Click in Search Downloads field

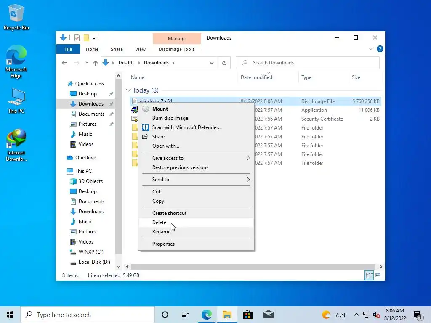tap(308, 63)
